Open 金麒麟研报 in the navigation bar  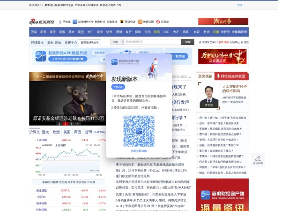coord(239,32)
